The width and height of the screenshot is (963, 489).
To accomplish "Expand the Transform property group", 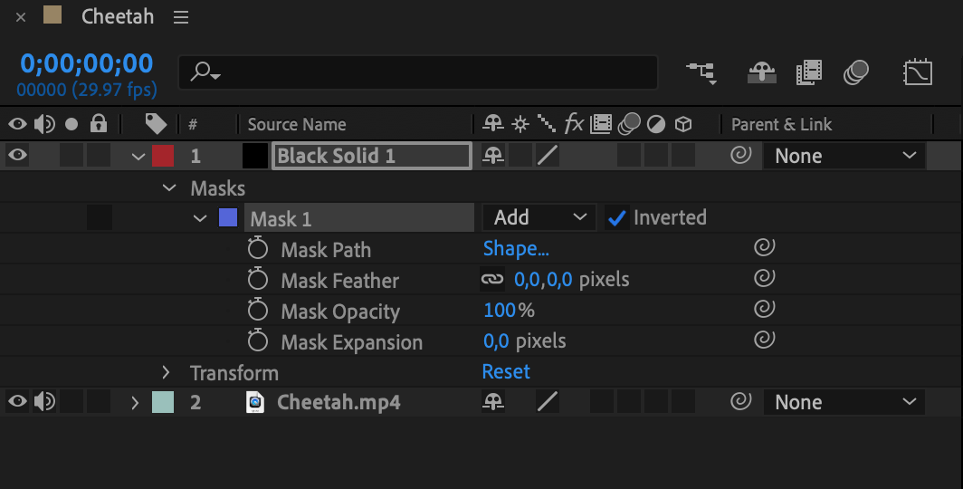I will pyautogui.click(x=166, y=372).
